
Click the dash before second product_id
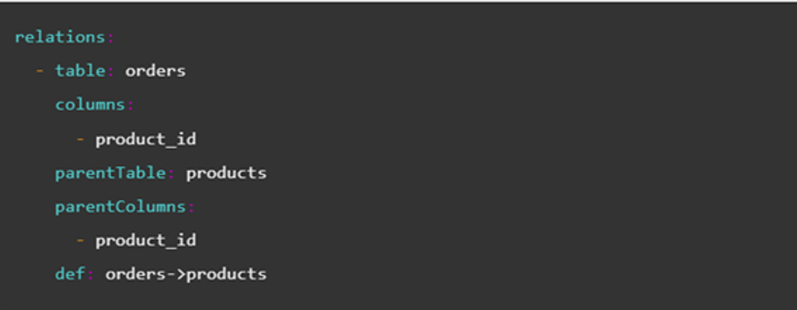tap(80, 240)
